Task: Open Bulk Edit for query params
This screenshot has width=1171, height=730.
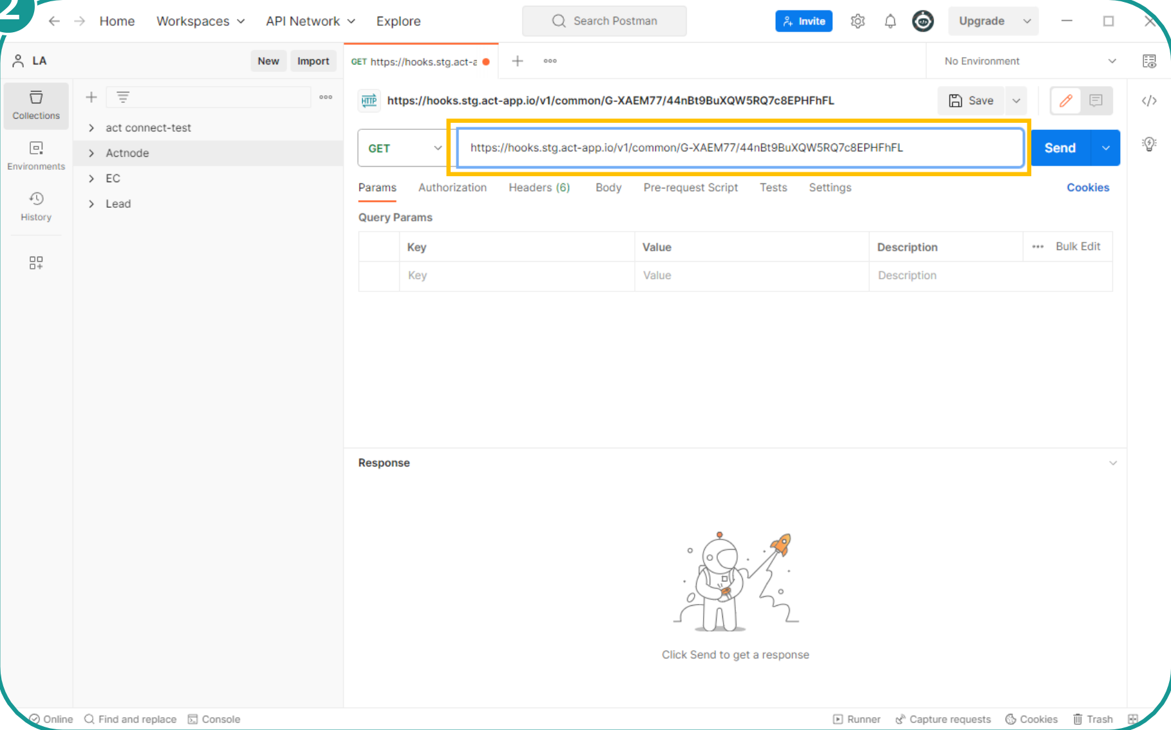Action: tap(1078, 247)
